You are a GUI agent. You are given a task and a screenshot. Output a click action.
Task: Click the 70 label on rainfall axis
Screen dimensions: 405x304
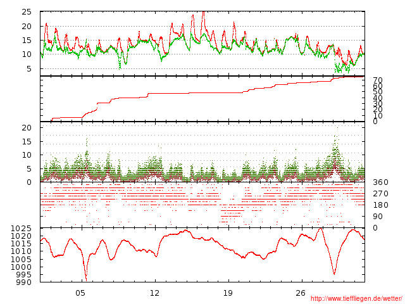click(378, 80)
